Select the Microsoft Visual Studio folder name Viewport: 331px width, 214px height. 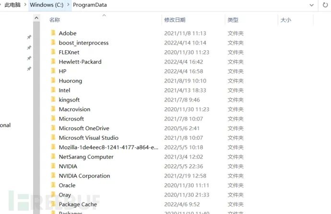click(89, 137)
